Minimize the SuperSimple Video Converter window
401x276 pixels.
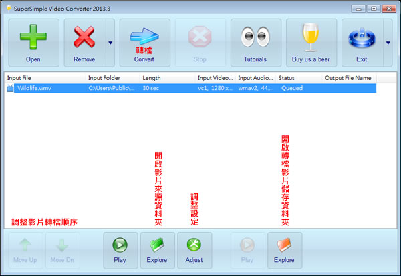(358, 9)
